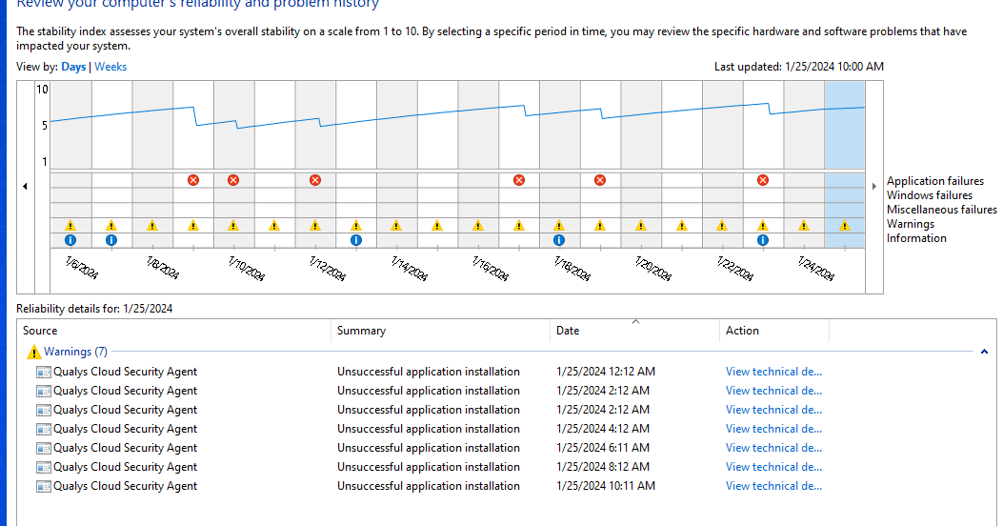
Task: Select the warning icon for 1/15/2024
Action: (437, 225)
